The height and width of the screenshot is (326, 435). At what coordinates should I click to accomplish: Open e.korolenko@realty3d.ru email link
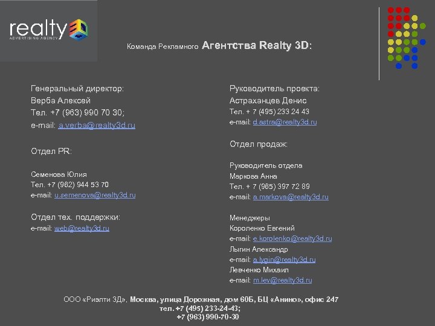[x=292, y=238]
